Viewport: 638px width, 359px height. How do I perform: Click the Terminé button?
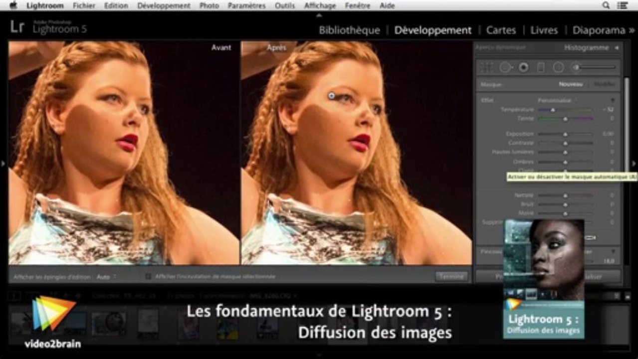tap(451, 276)
